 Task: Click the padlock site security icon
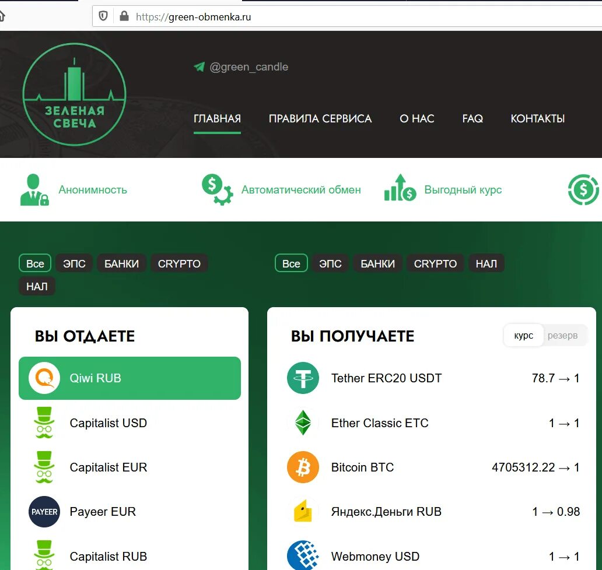click(x=124, y=16)
